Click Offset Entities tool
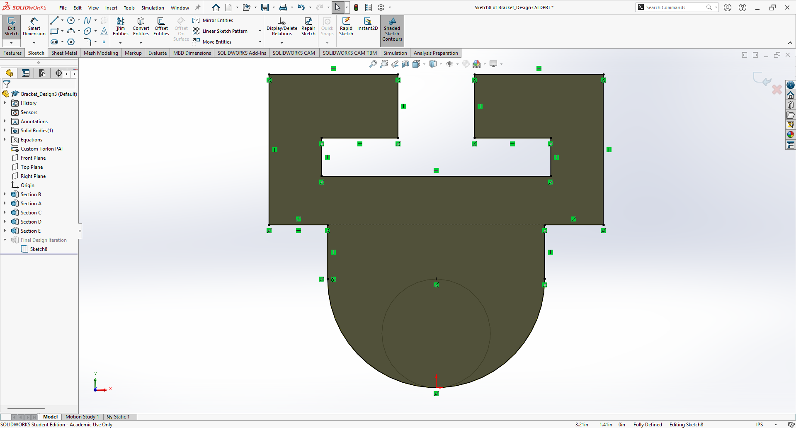The width and height of the screenshot is (796, 428). [x=161, y=27]
